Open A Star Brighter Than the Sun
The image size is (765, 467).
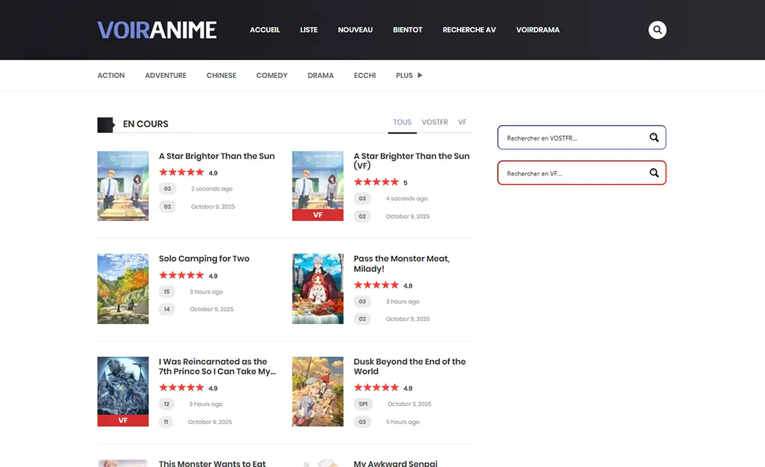tap(217, 156)
